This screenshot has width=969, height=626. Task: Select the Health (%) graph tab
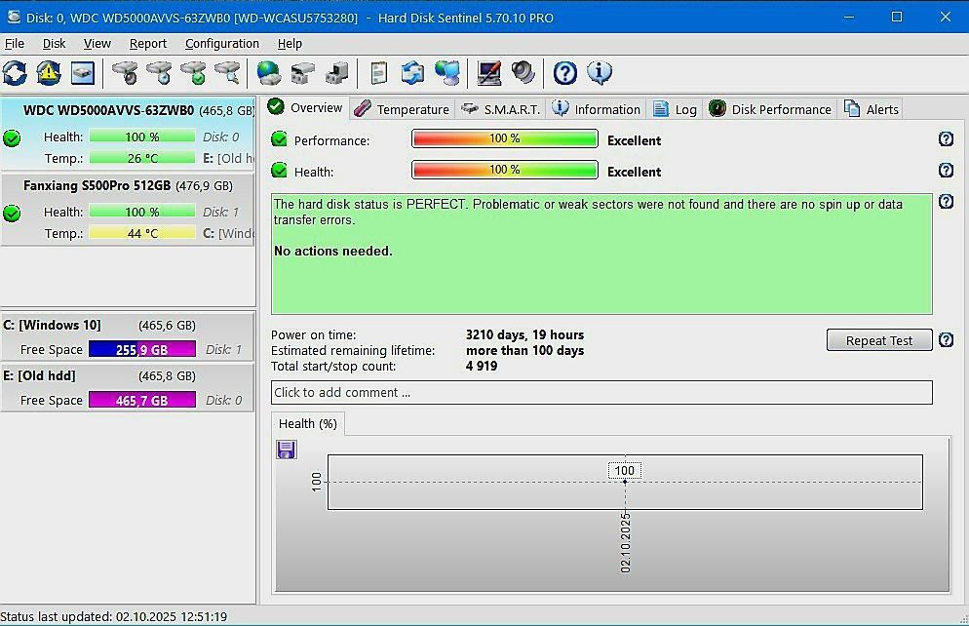308,424
